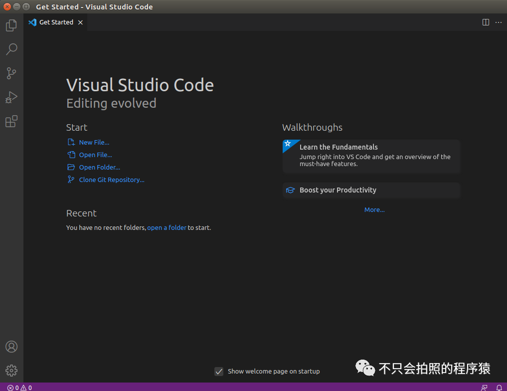This screenshot has height=391, width=507.
Task: Close the Get Started tab
Action: coord(81,22)
